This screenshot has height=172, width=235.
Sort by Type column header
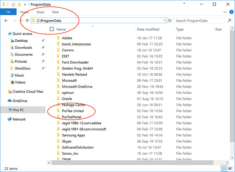coord(180,29)
